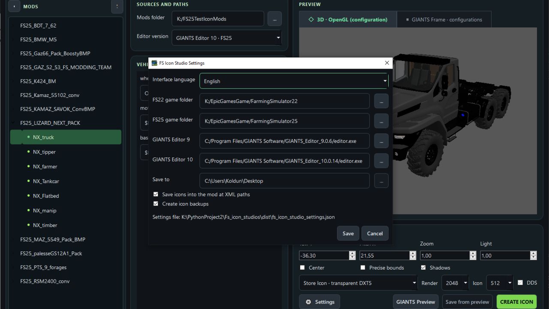
Task: Open the Render size dropdown showing 2048
Action: pyautogui.click(x=455, y=283)
